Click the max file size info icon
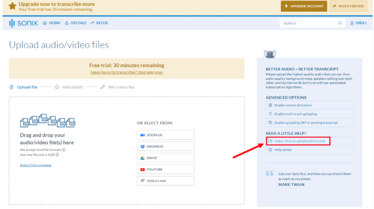374x209 pixels. (57, 154)
